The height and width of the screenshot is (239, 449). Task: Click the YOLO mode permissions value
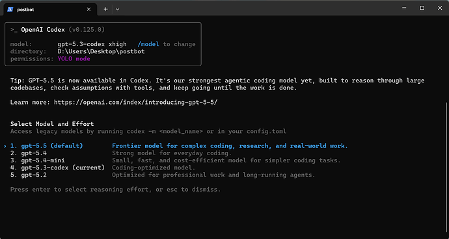[74, 59]
